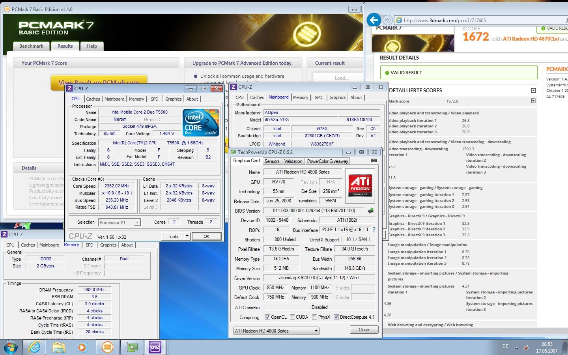Click the GPU-Z title bar app icon
The height and width of the screenshot is (355, 568).
pyautogui.click(x=234, y=152)
